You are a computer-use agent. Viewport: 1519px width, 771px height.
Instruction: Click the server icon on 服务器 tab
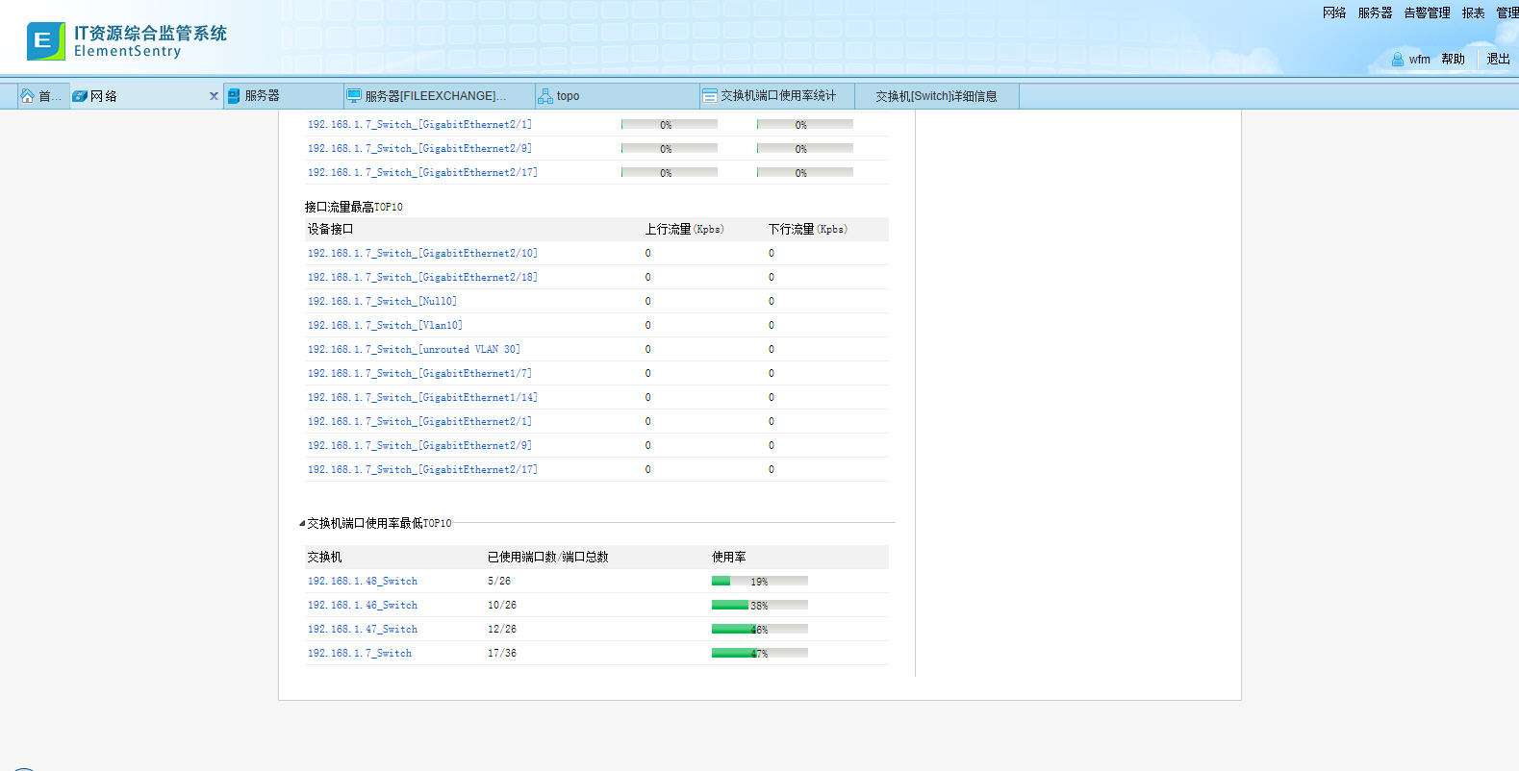[234, 96]
